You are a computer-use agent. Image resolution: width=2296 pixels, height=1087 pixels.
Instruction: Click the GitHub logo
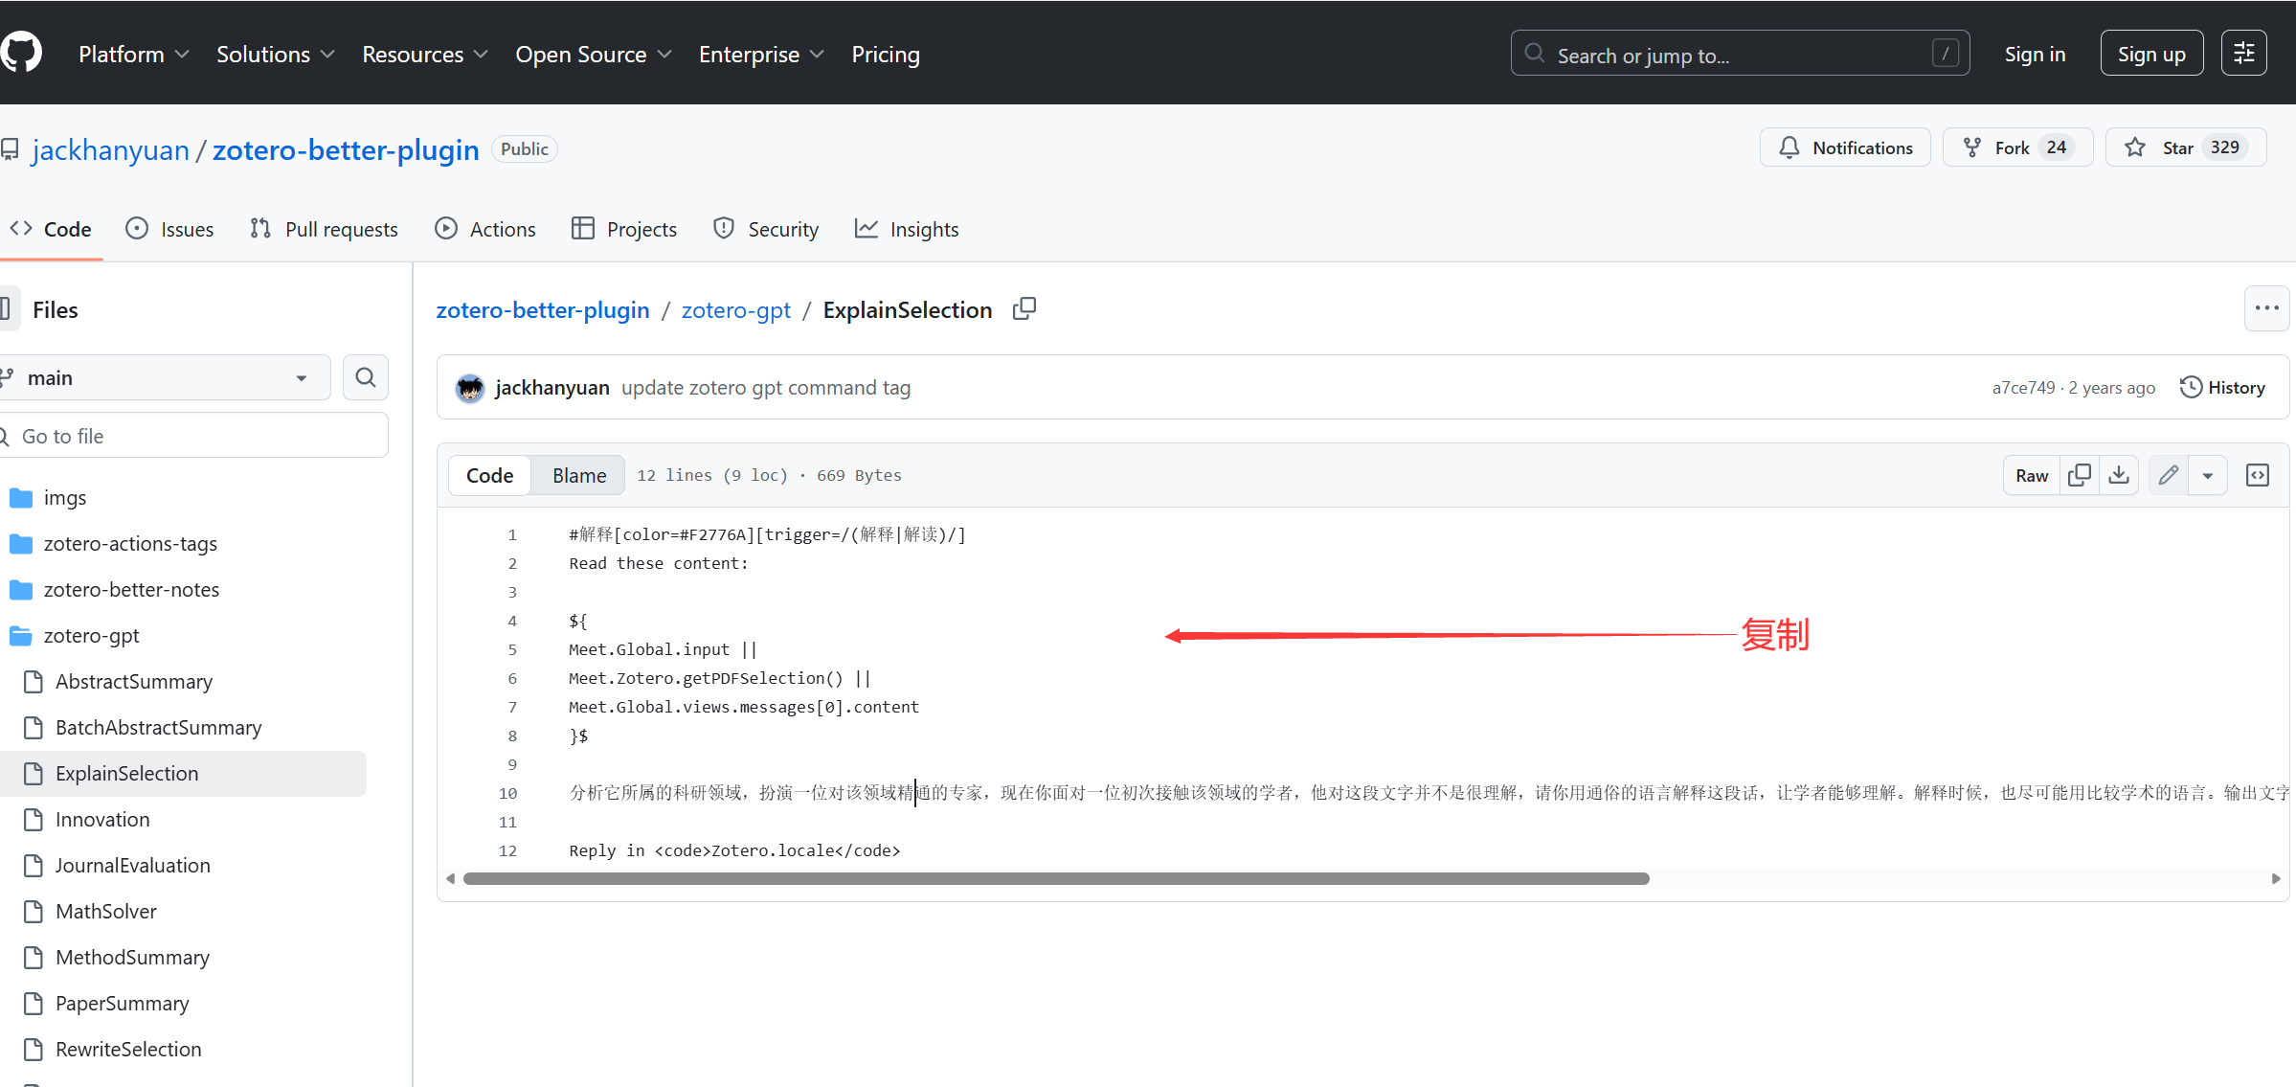click(x=21, y=53)
